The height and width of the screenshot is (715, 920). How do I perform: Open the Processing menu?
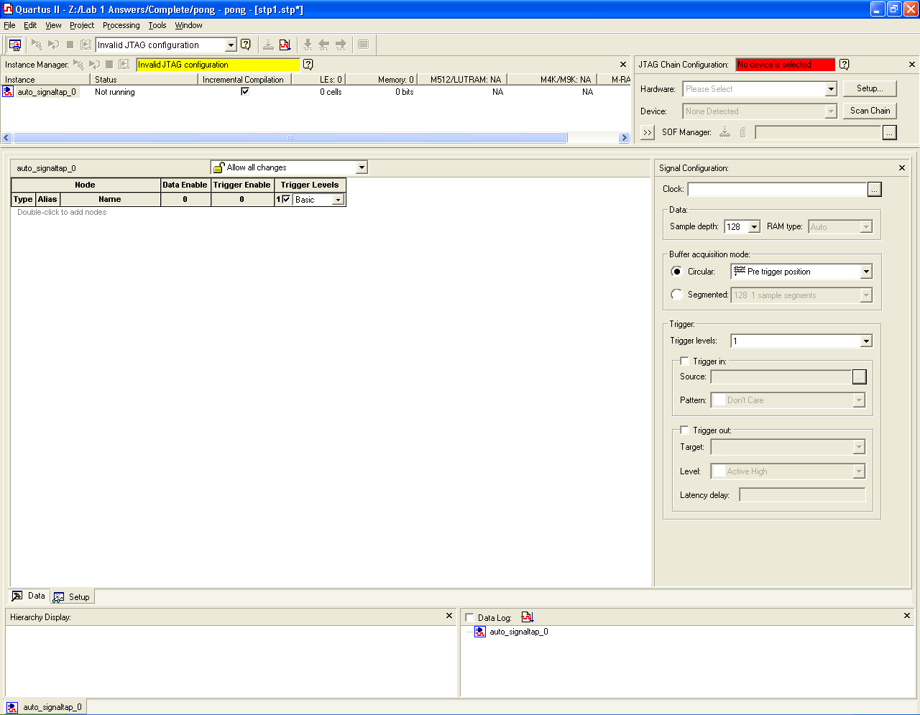tap(121, 25)
